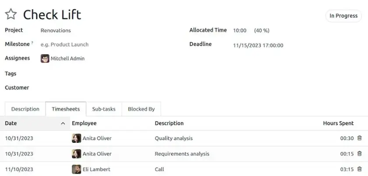Change the Deadline date field
Viewport: 368px width, 176px height.
258,45
